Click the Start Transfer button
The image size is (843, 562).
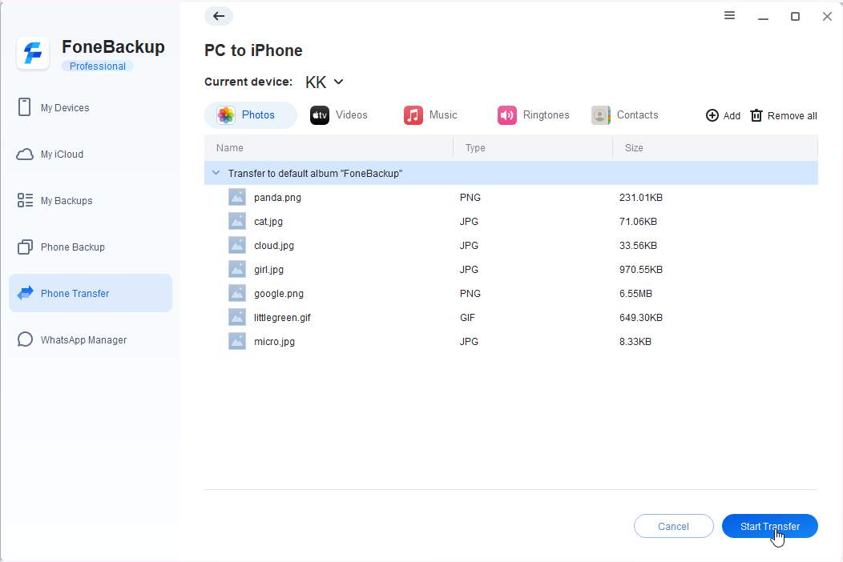tap(770, 526)
